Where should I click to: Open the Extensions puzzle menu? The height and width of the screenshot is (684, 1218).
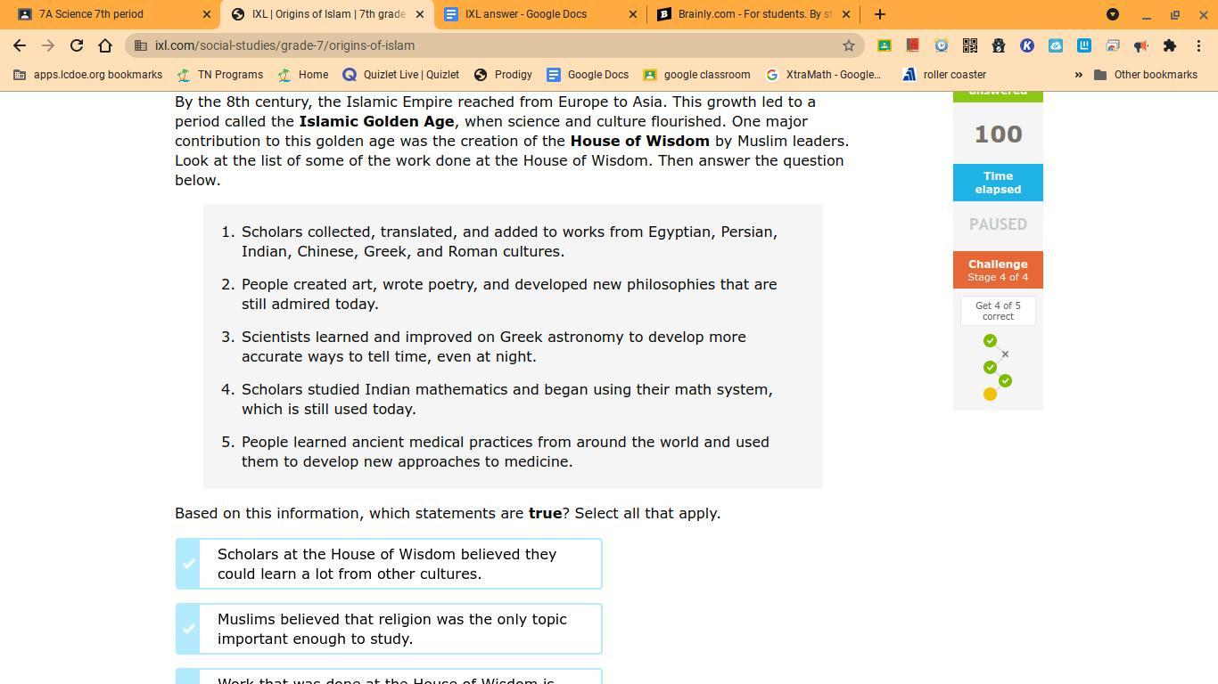[1170, 45]
